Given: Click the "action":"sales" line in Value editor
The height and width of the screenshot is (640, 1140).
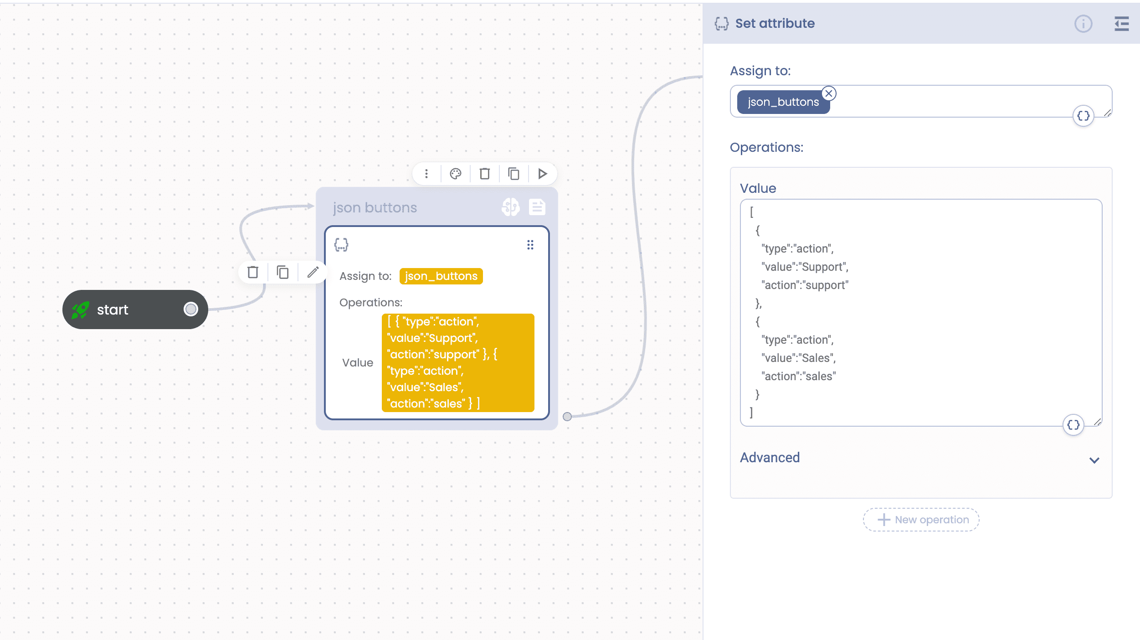Looking at the screenshot, I should pos(798,376).
